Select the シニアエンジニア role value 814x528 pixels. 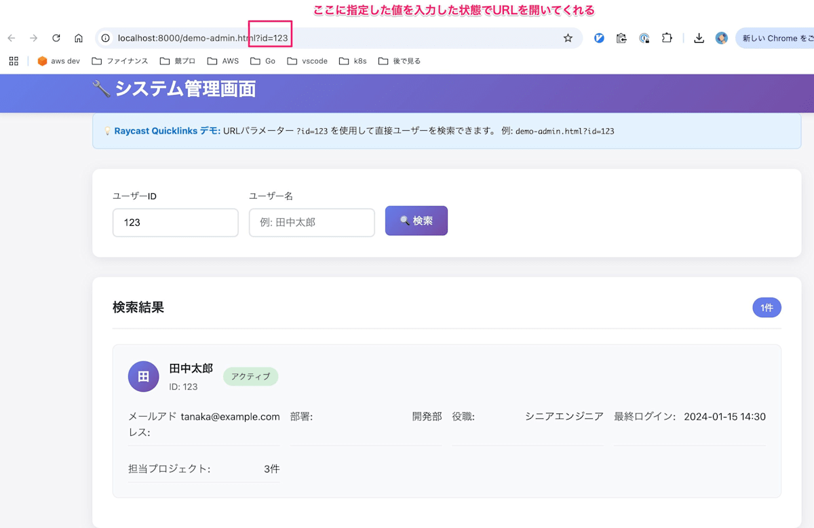coord(564,417)
